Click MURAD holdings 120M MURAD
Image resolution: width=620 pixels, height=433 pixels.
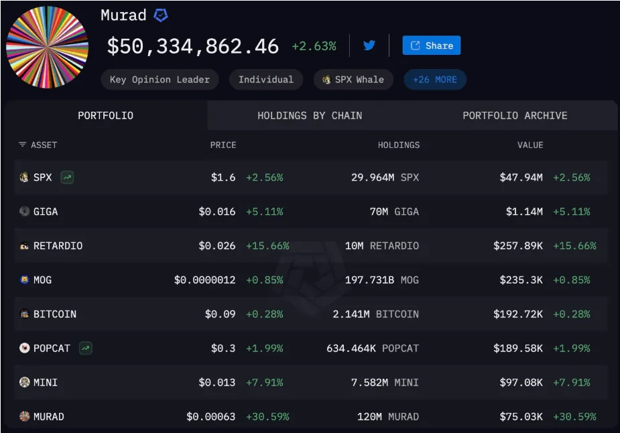388,417
